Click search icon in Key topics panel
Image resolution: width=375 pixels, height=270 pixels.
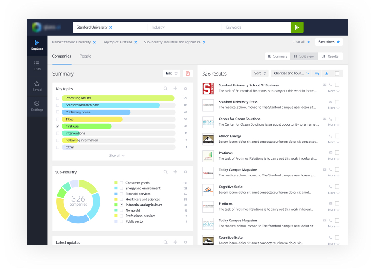[x=166, y=89]
